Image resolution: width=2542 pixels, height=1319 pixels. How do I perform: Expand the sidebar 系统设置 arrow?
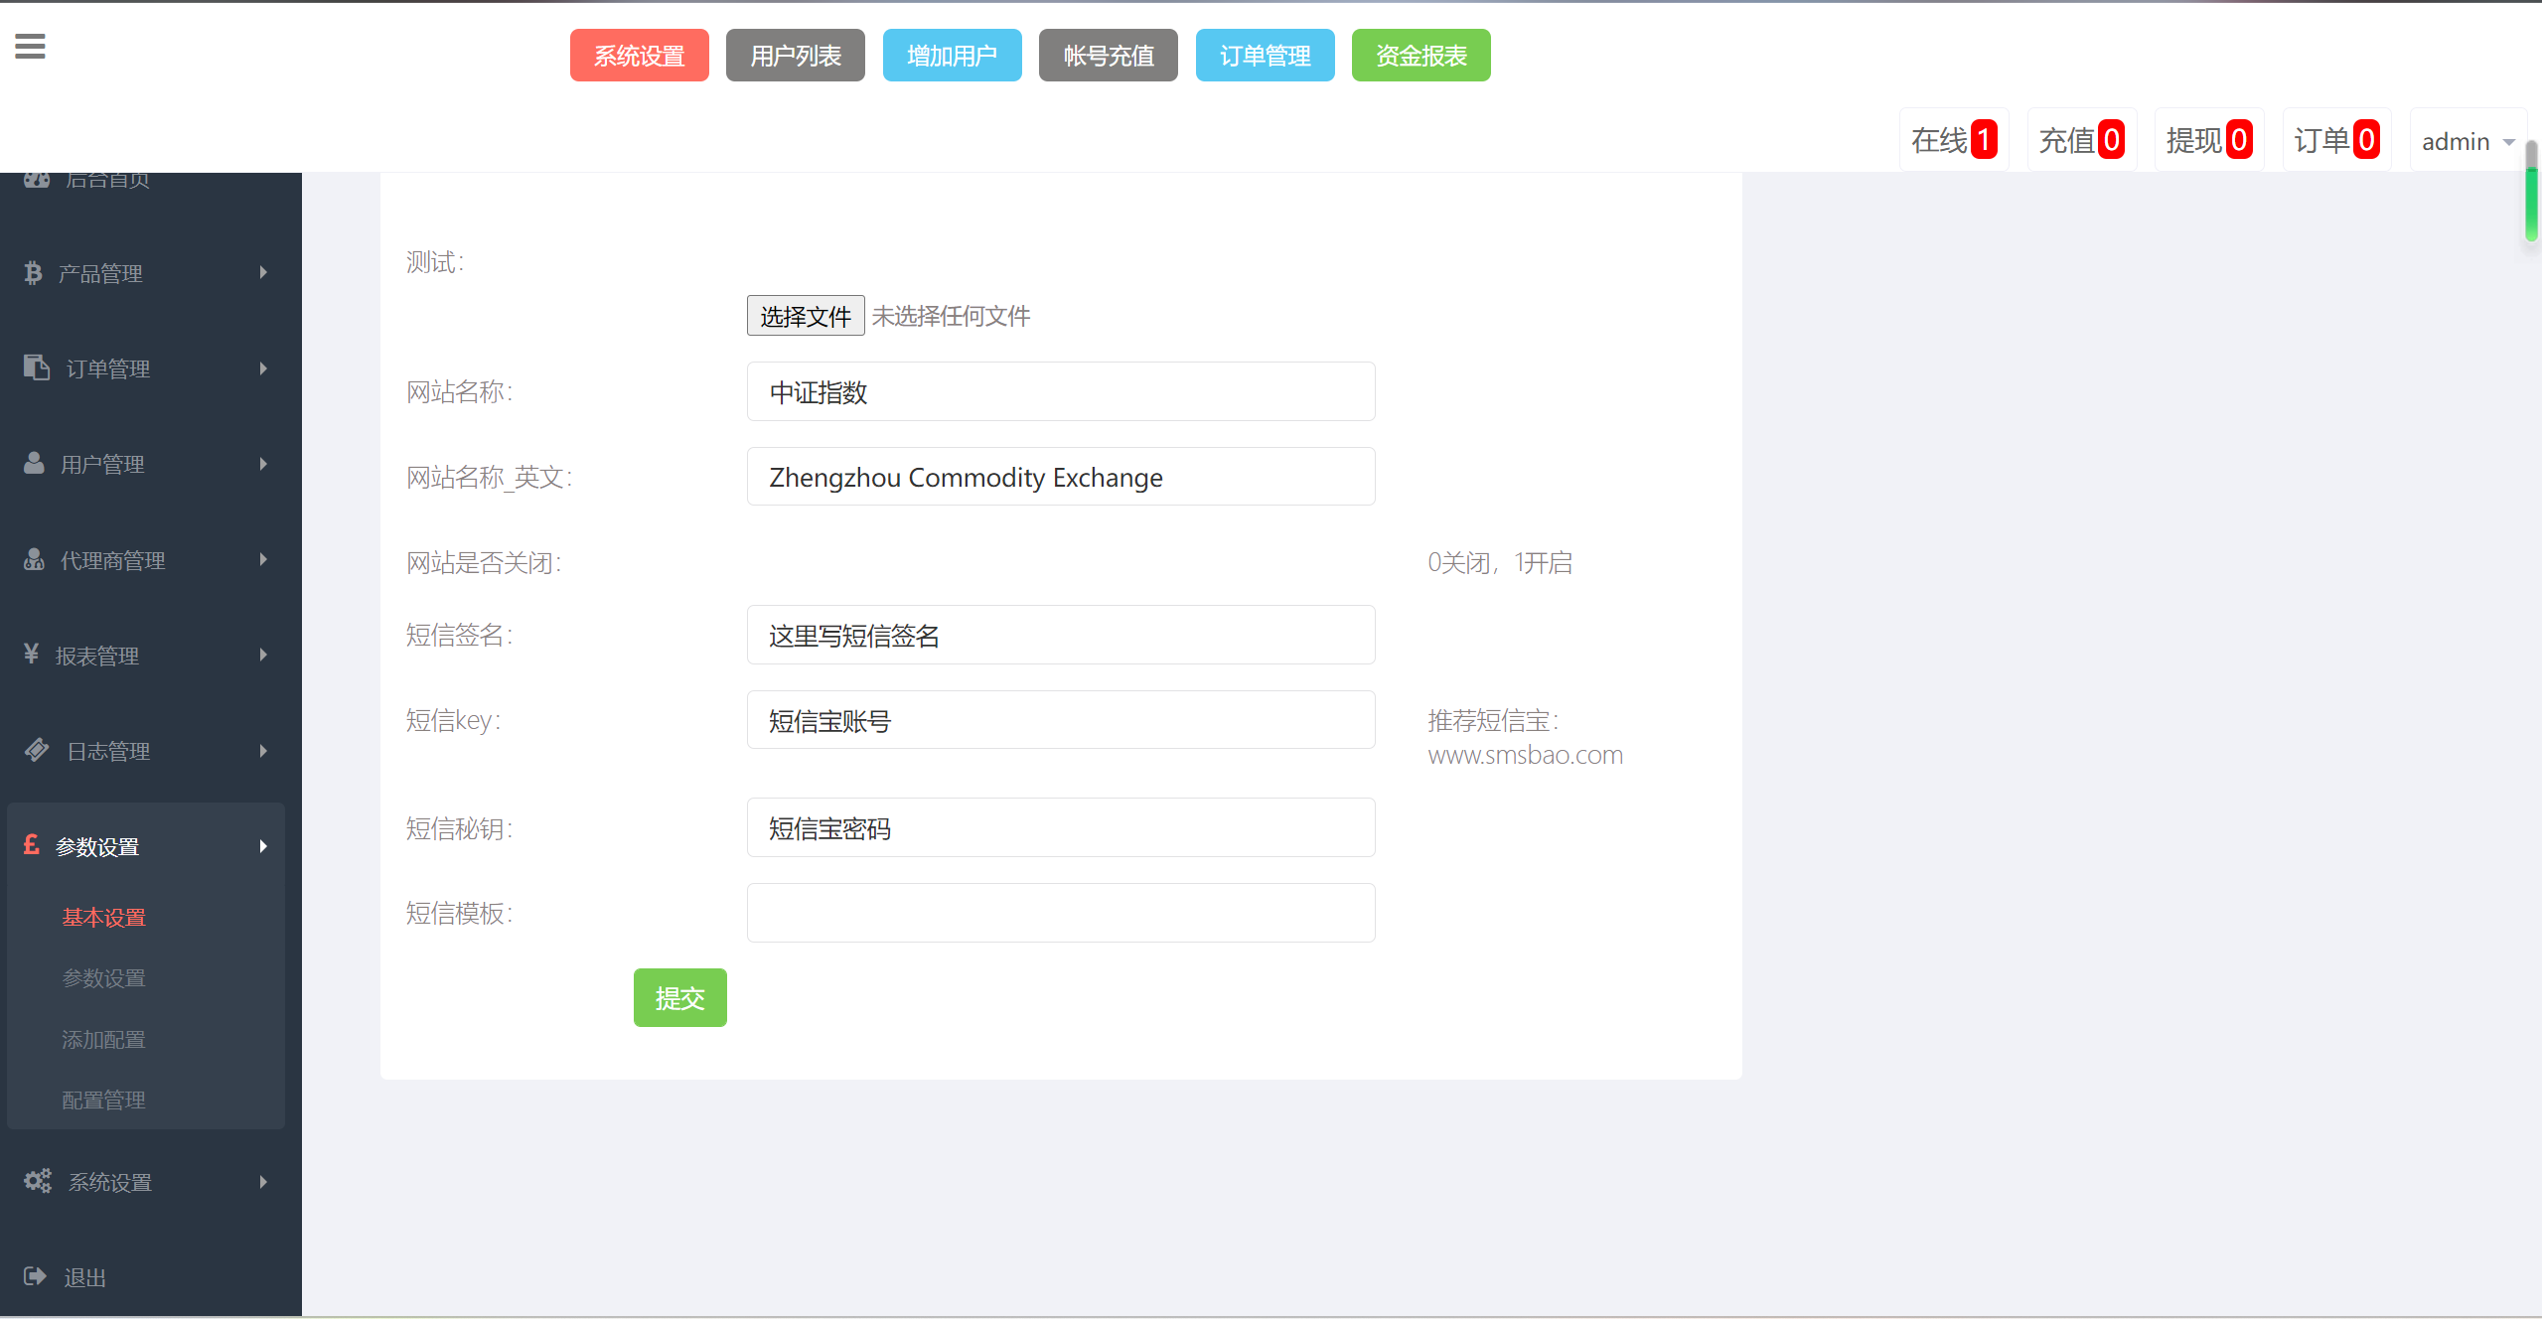pos(263,1182)
